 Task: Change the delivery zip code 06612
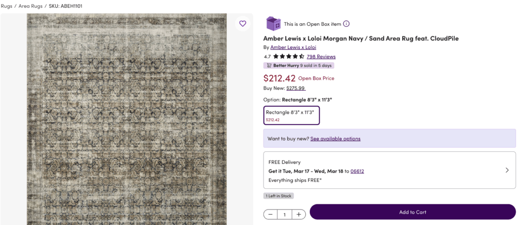tap(357, 171)
